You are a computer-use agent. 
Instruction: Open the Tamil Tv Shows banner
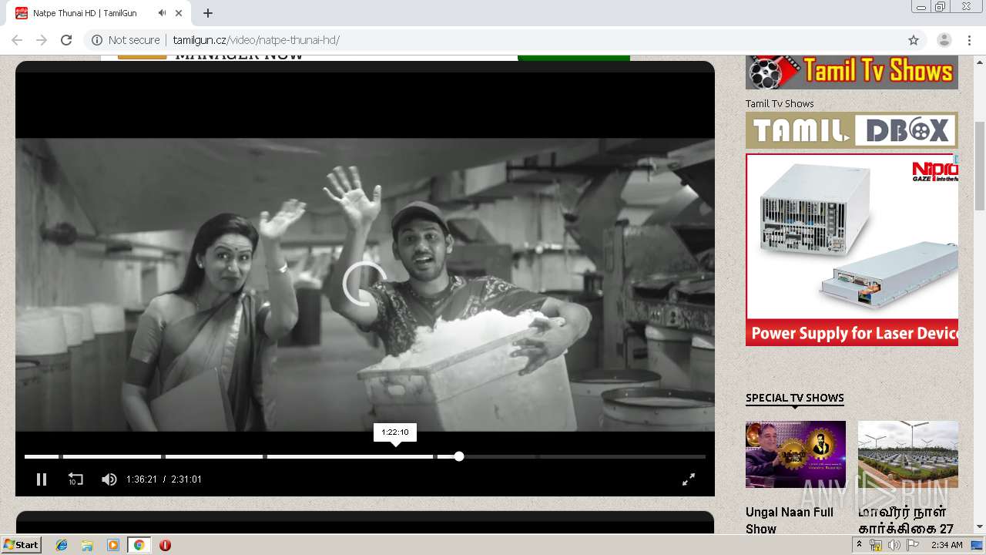coord(852,72)
